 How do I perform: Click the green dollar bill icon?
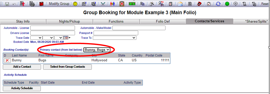tap(132, 4)
